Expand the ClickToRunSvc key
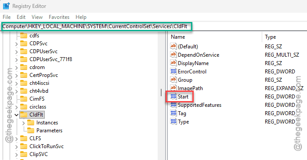 [x=17, y=147]
